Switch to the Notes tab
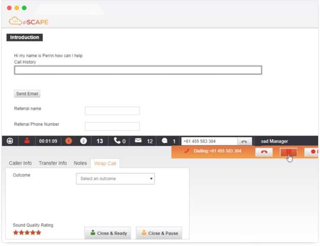This screenshot has height=246, width=320. [x=80, y=163]
